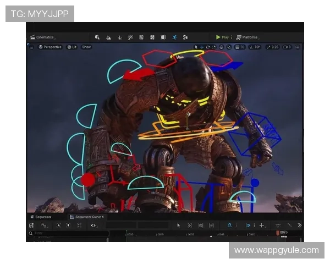The height and width of the screenshot is (264, 330).
Task: Toggle the eye visibility icon in curve toolbar
Action: tap(93, 226)
